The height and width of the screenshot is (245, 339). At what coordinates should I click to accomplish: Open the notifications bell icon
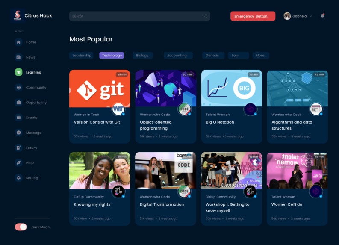322,16
